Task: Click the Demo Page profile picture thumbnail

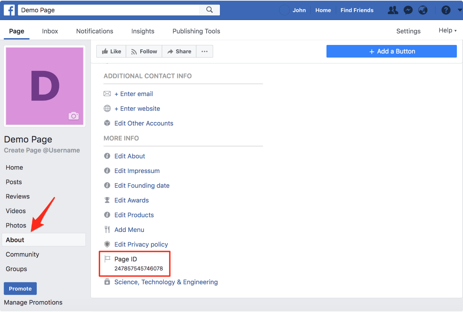Action: click(x=45, y=86)
